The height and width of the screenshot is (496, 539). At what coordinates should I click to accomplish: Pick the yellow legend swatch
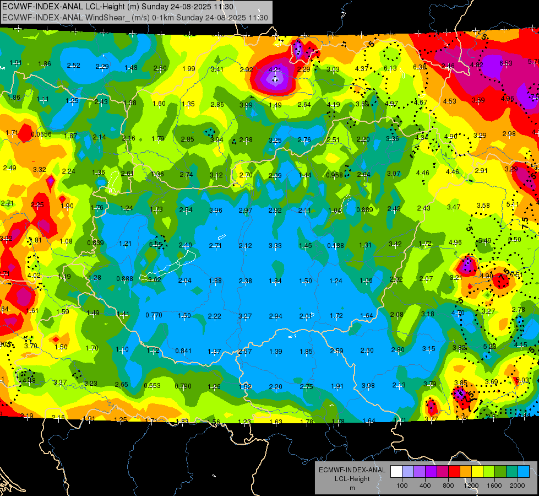click(x=477, y=472)
